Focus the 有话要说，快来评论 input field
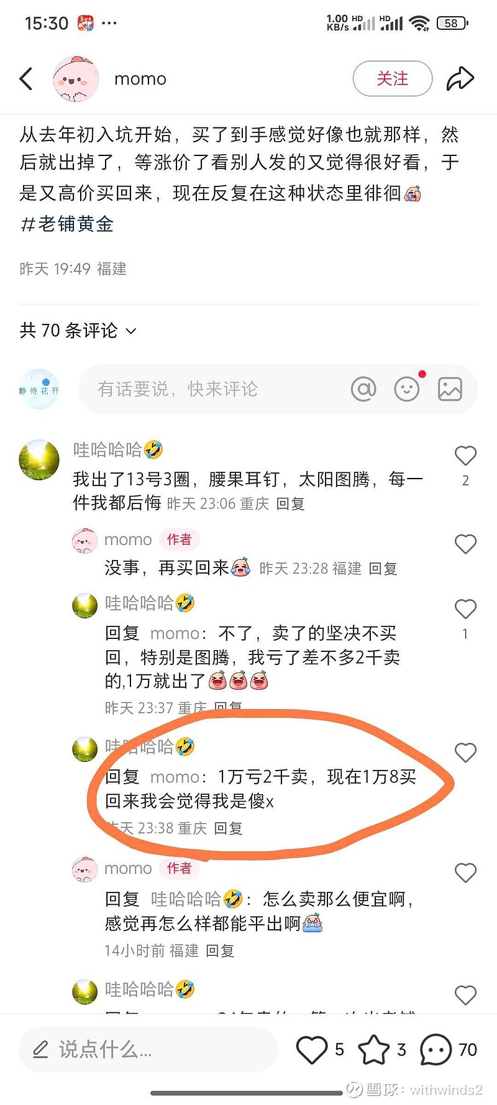 coord(278,389)
